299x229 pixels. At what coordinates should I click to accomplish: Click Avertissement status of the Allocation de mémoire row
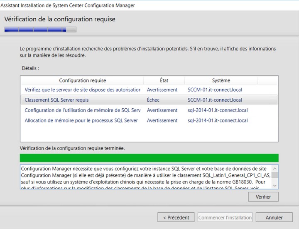click(x=162, y=121)
